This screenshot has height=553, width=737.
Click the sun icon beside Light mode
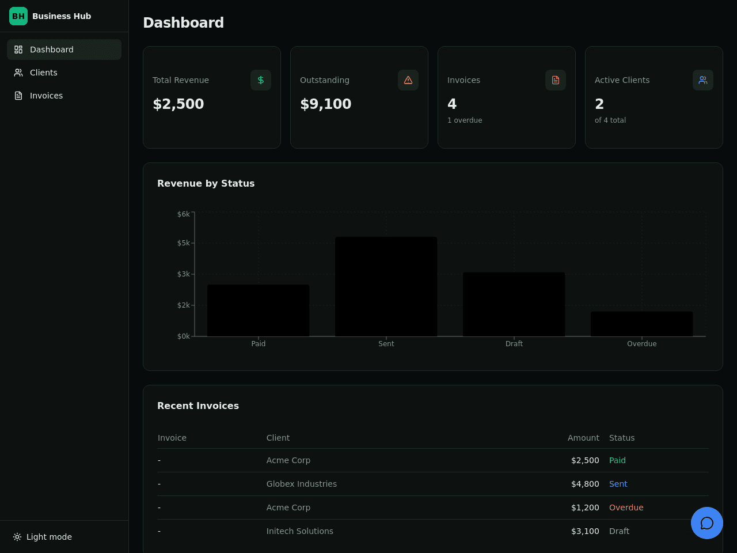(x=17, y=537)
